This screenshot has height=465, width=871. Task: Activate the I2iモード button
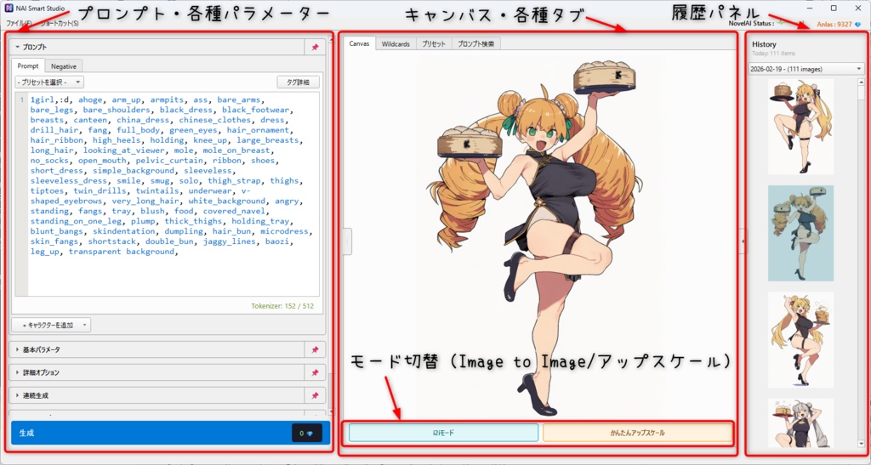[443, 433]
